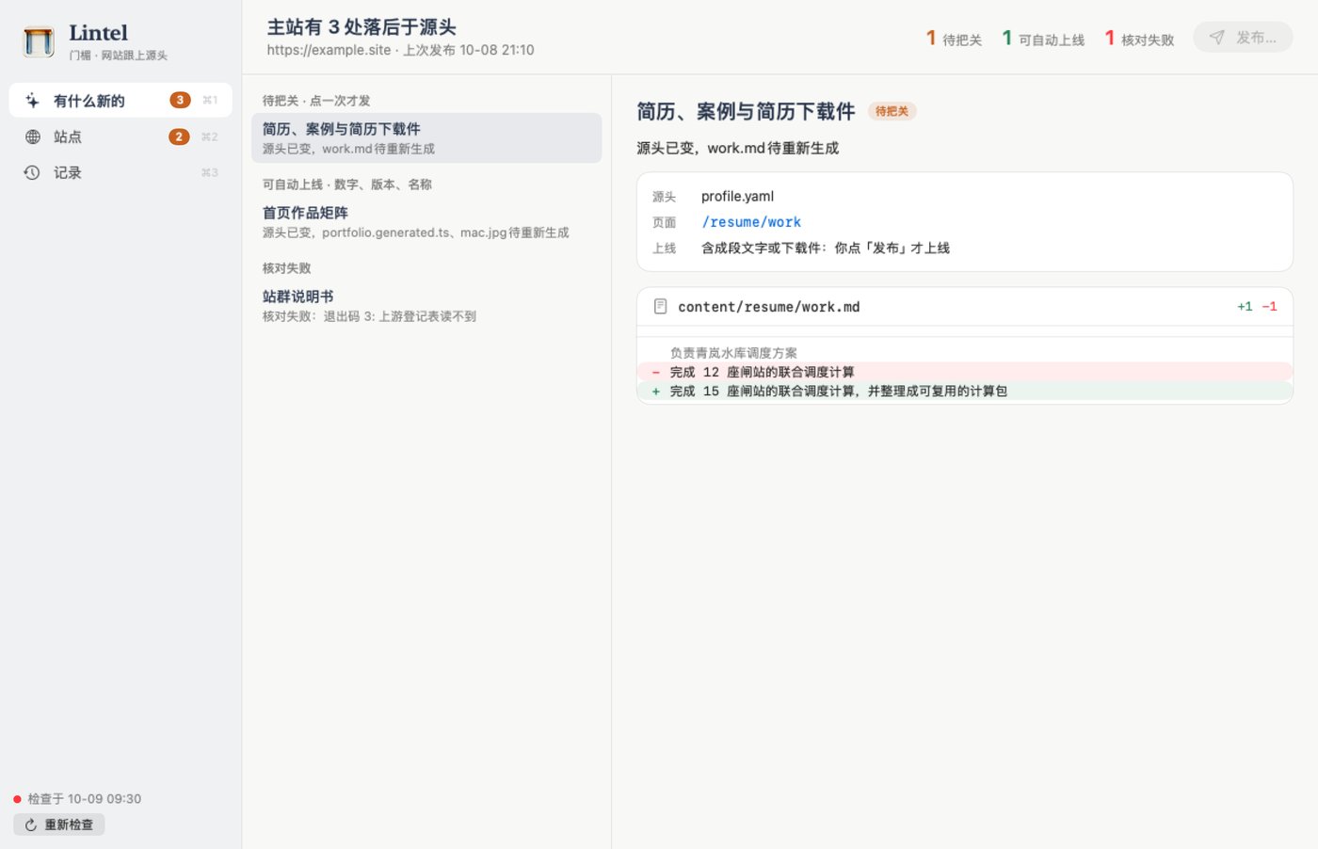Click the sparkle icon beside 有什么新的
1318x849 pixels.
(x=32, y=101)
